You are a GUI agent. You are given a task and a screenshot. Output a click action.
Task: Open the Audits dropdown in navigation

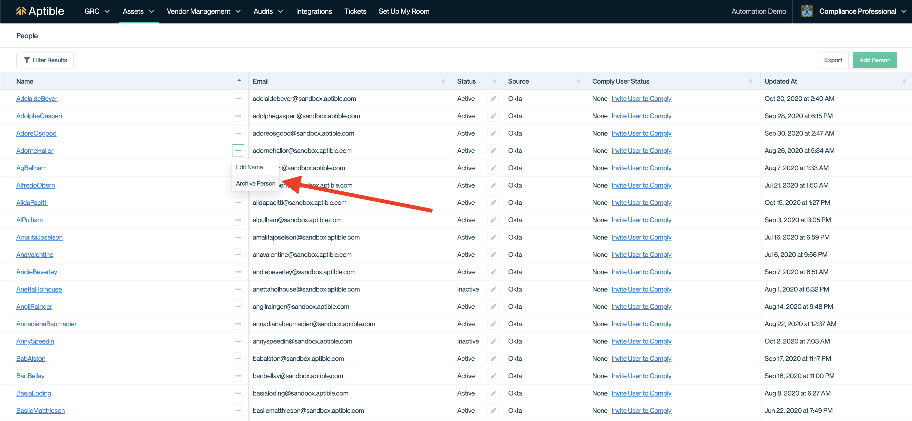point(268,11)
